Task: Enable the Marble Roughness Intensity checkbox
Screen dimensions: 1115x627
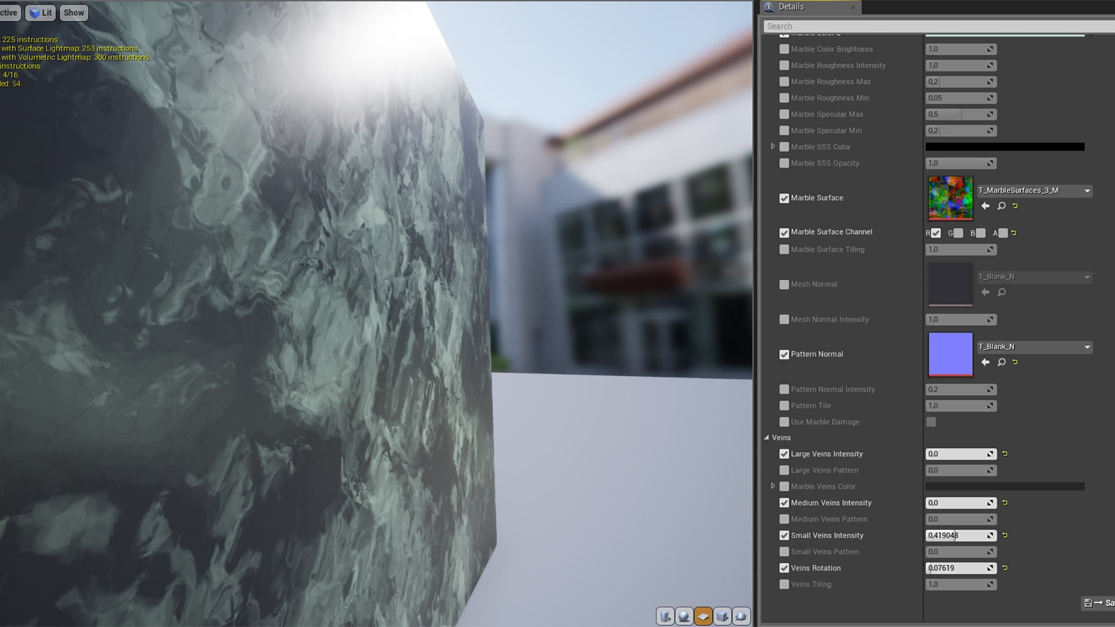Action: 784,65
